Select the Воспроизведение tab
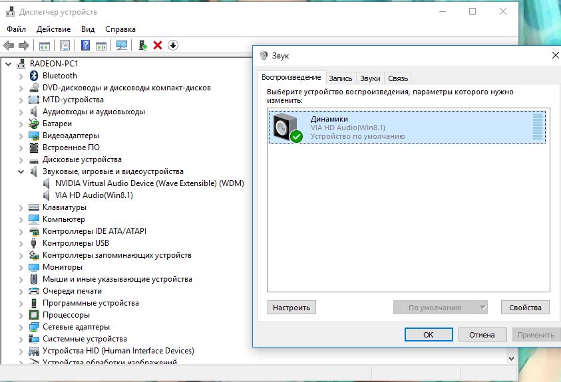The height and width of the screenshot is (382, 561). [291, 78]
